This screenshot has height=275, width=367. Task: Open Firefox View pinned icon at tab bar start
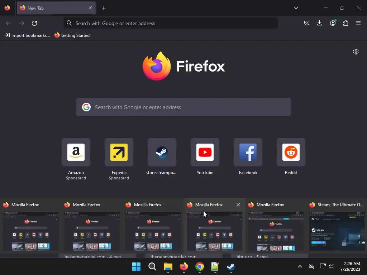[x=7, y=8]
